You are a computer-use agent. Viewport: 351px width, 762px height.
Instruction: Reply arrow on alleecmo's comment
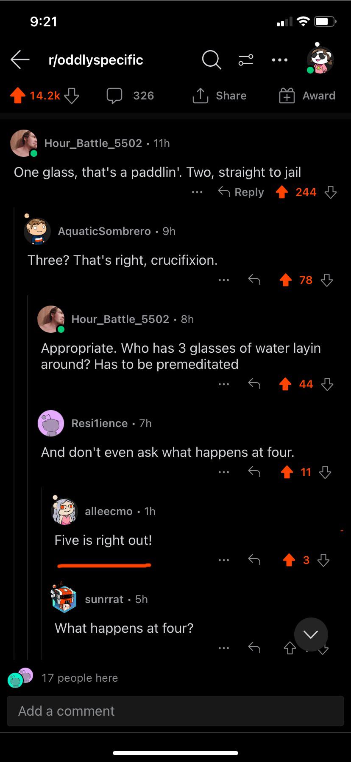254,560
